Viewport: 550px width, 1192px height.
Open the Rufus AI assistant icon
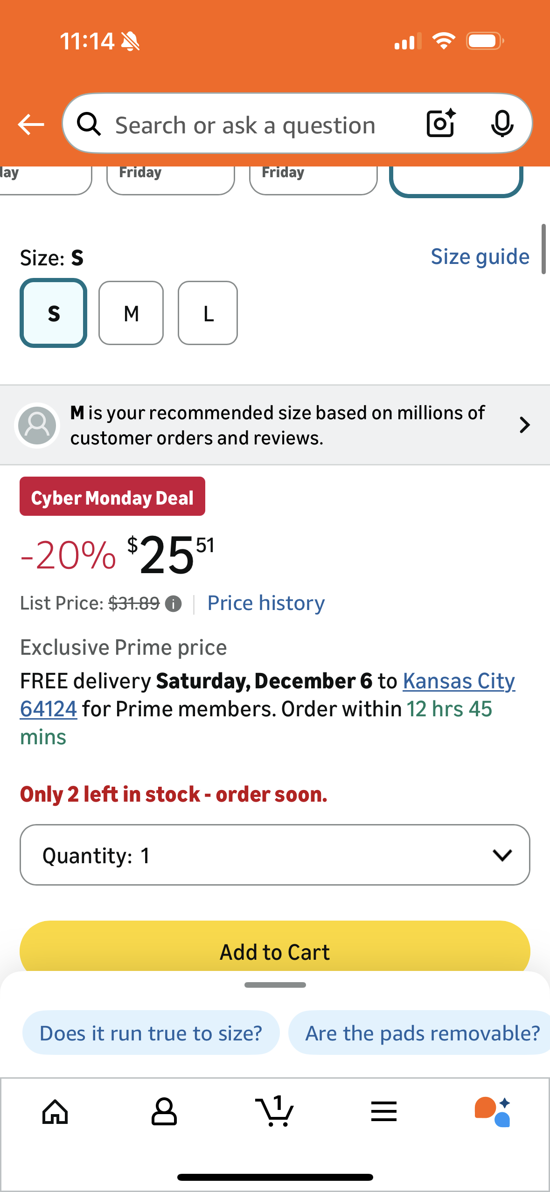tap(493, 1112)
